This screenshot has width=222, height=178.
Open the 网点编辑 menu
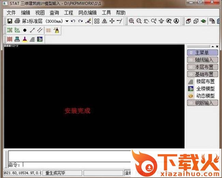pos(88,13)
